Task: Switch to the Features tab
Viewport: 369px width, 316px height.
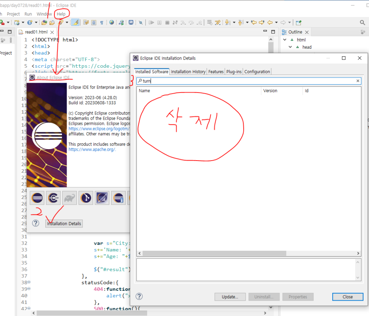Action: (216, 72)
